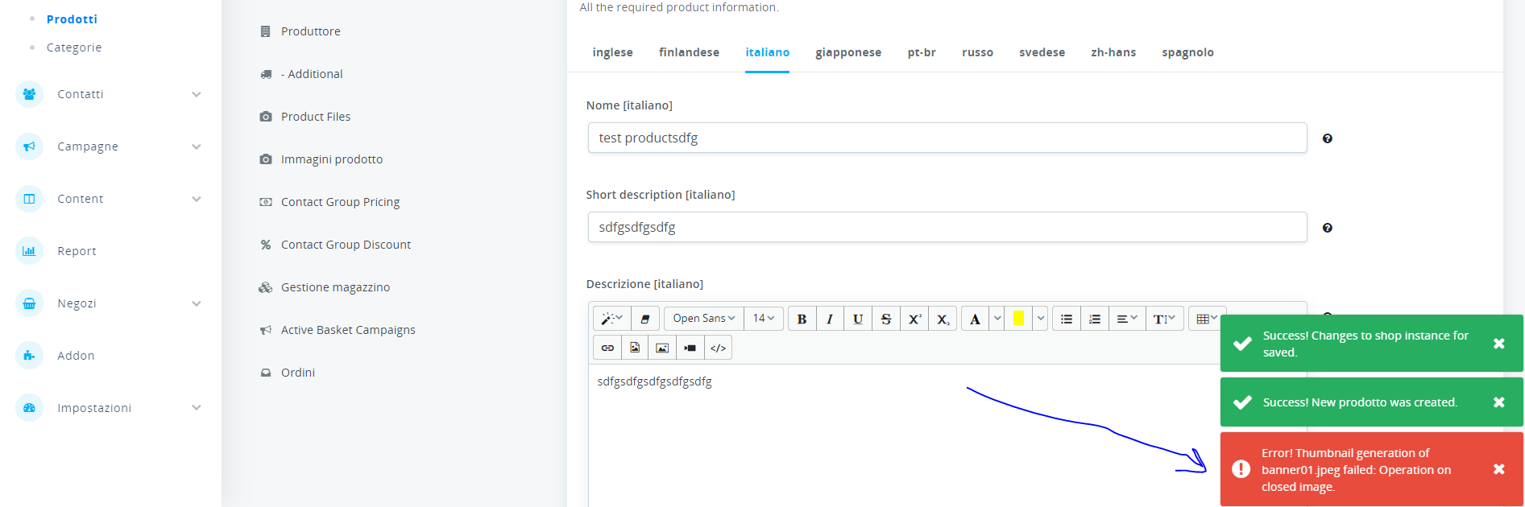This screenshot has width=1525, height=507.
Task: Insert a hyperlink via the link icon
Action: (607, 348)
